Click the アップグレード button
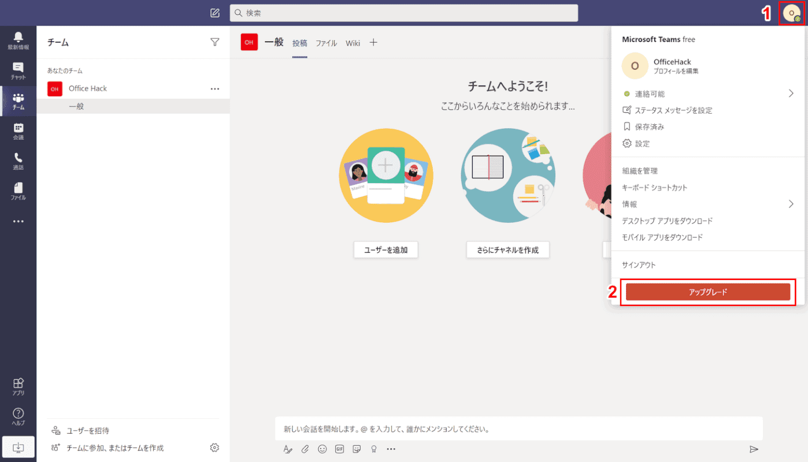The width and height of the screenshot is (808, 462). pos(708,292)
